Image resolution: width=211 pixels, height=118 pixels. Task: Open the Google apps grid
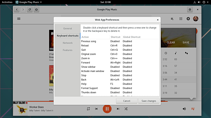pos(181,19)
